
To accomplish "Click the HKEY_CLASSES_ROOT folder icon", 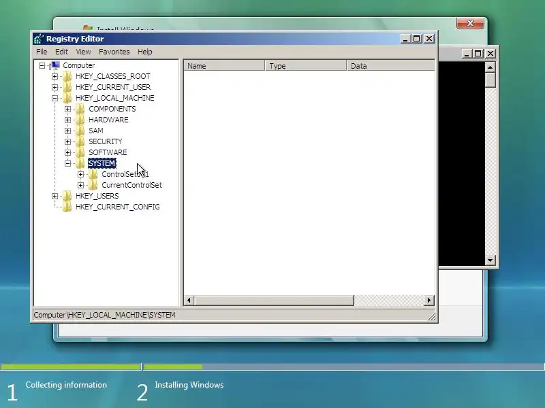I will point(67,76).
